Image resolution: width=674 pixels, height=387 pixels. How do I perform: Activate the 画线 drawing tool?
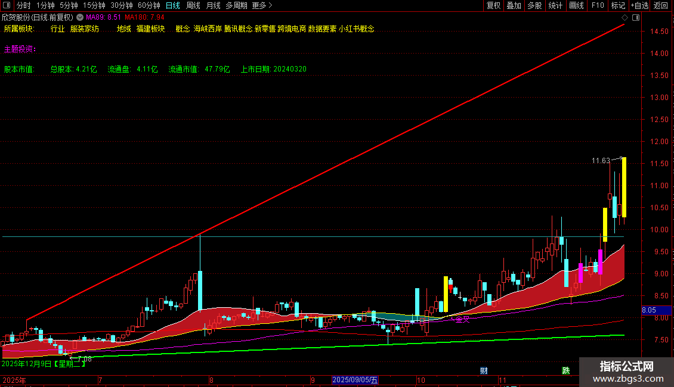click(576, 5)
